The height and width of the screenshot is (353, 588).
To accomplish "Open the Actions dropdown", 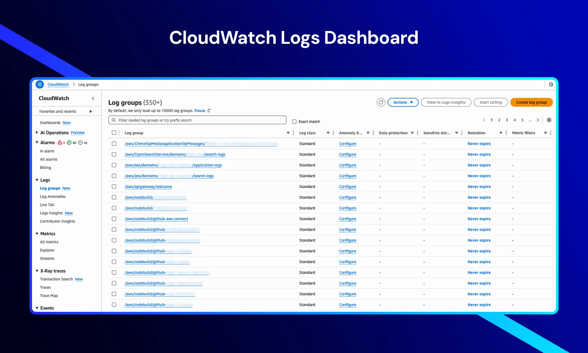I will (403, 102).
